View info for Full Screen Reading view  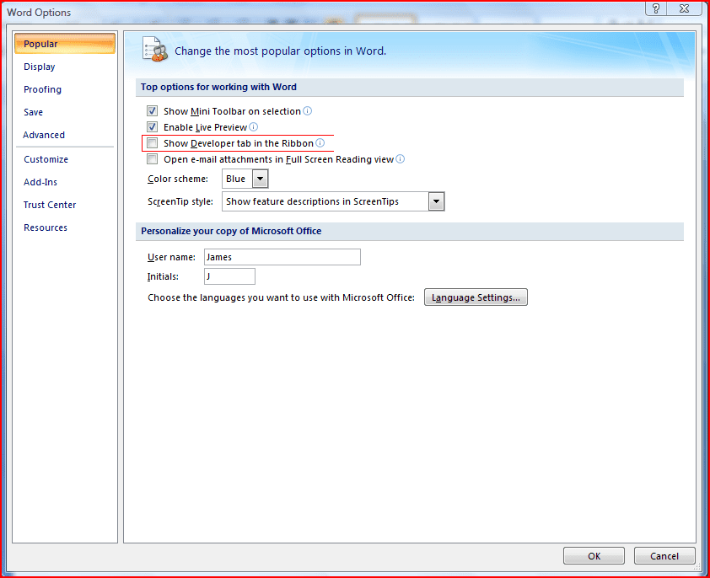pos(401,159)
